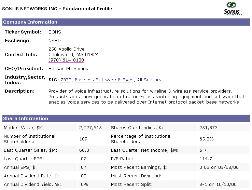Open the Business Software & Svcs link

coord(104,80)
